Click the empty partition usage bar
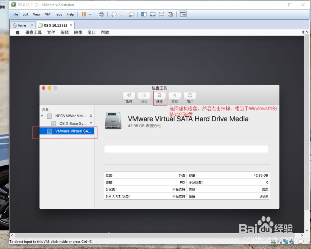The width and height of the screenshot is (311, 249). [186, 149]
